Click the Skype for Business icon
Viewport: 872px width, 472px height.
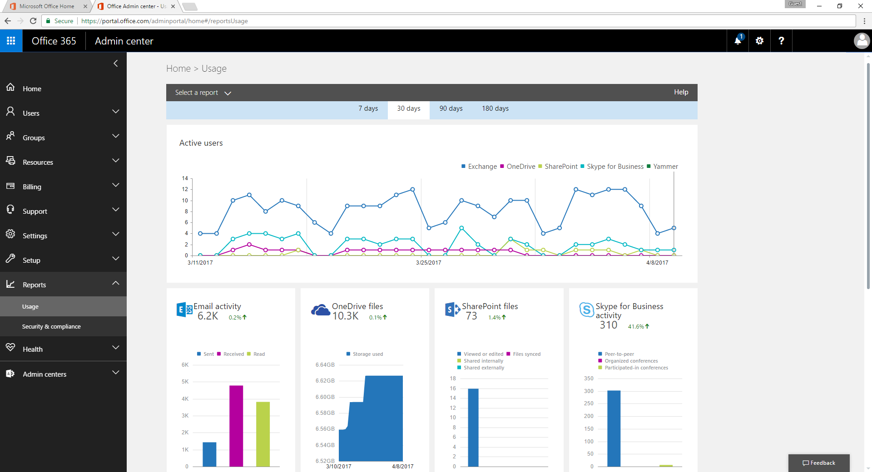pos(586,310)
